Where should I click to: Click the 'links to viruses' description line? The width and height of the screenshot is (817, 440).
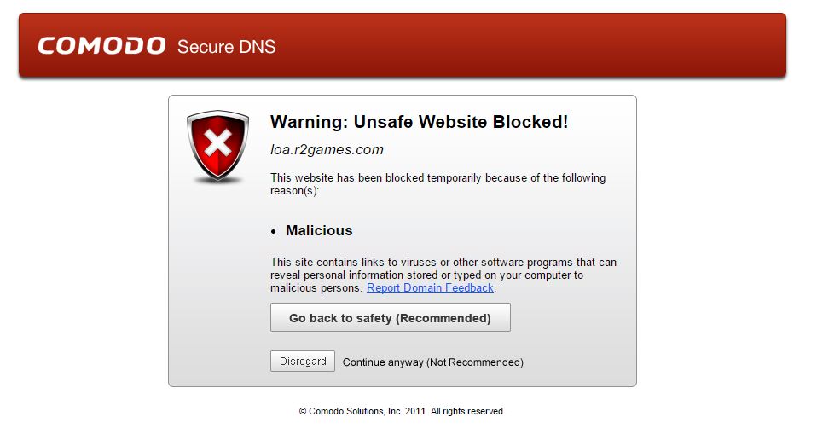click(443, 263)
